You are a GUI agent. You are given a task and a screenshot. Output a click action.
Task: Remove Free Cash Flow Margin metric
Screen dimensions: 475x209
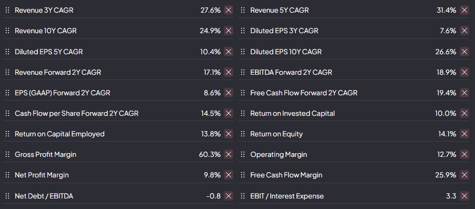coord(464,175)
